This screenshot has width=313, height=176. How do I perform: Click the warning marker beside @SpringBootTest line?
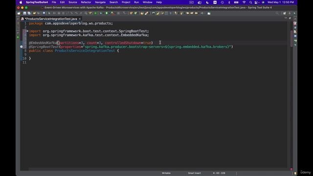pyautogui.click(x=22, y=47)
